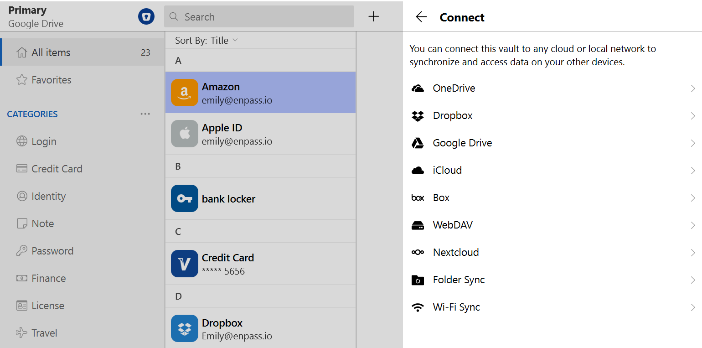Click the Password key icon in categories
Screen dimensions: 702x348
tap(21, 251)
